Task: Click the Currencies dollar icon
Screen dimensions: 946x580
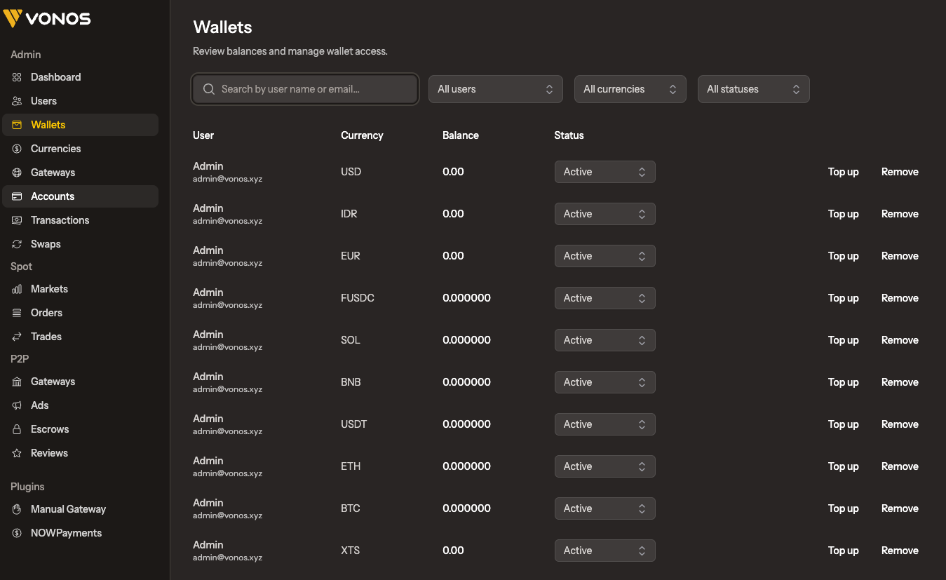Action: pos(17,149)
